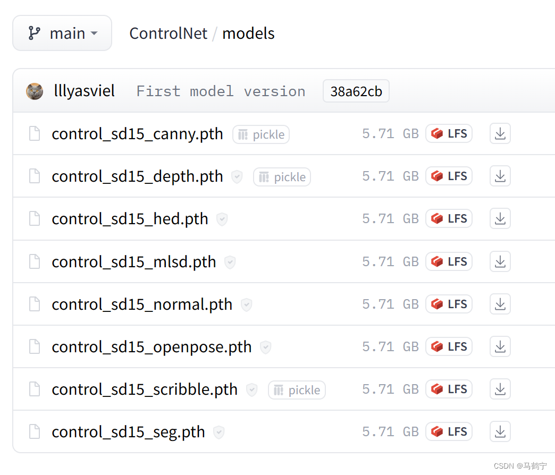Viewport: 555px width, 475px height.
Task: Click the file icon beside control_sd15_mlsd.pth
Action: pyautogui.click(x=35, y=262)
